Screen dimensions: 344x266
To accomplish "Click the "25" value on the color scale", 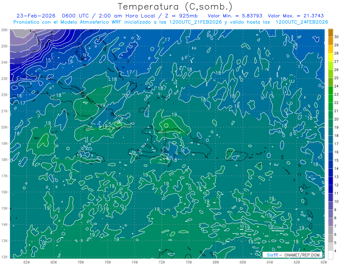I will click(336, 78).
